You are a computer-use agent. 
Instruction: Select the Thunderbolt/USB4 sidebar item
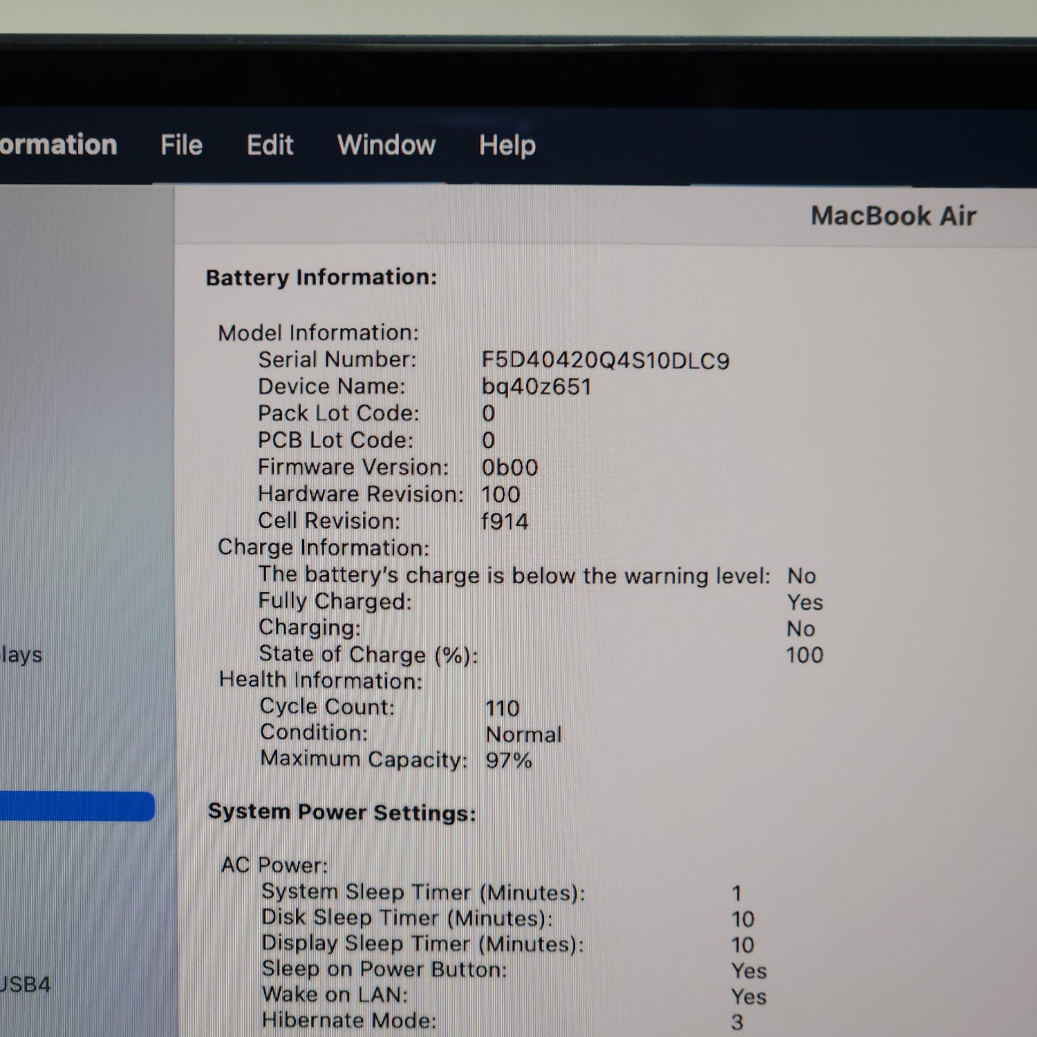coord(25,984)
